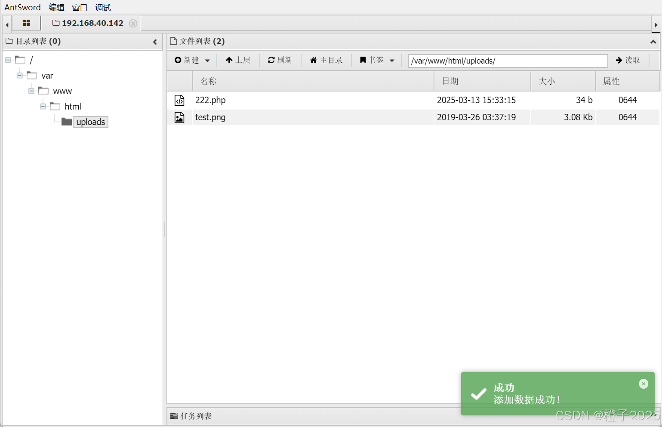Select the root / folder icon
Viewport: 662px width, 427px height.
[x=20, y=60]
